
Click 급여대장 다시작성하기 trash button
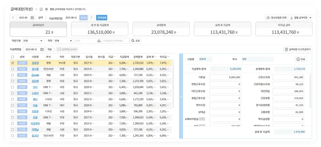(x=298, y=49)
